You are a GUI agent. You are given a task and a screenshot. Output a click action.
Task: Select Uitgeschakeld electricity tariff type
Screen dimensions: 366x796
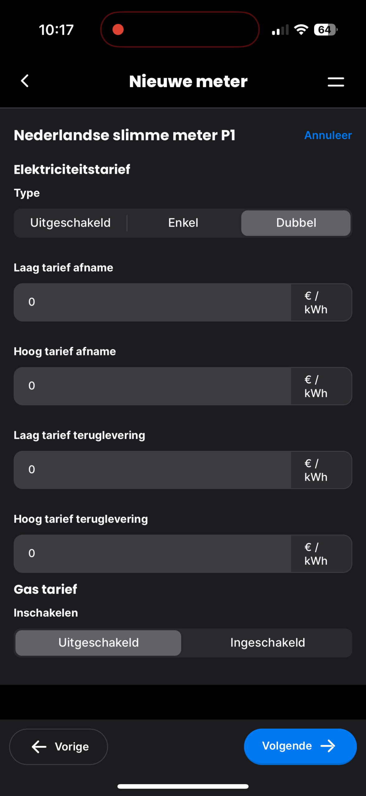70,223
